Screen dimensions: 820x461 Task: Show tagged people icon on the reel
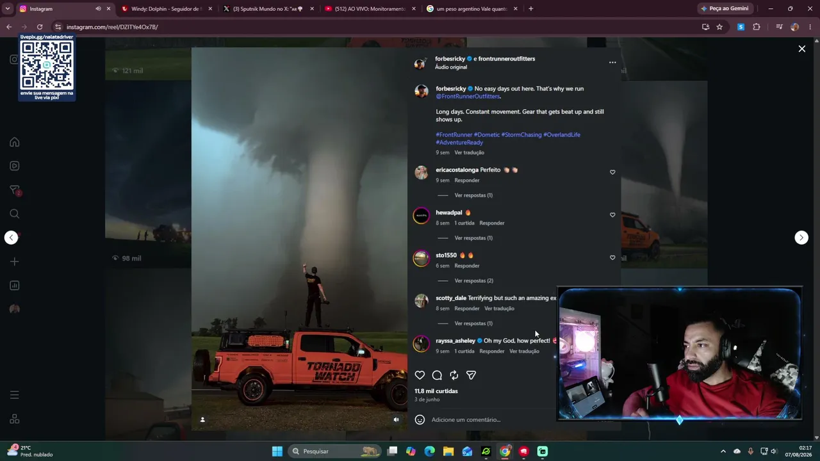pos(202,419)
